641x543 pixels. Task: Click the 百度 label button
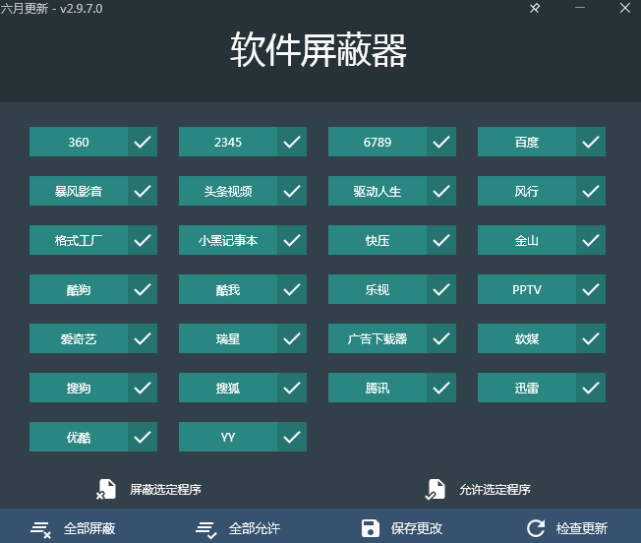(x=527, y=142)
